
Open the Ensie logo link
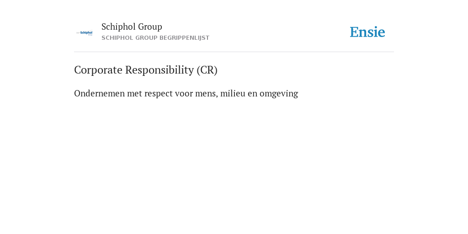pyautogui.click(x=367, y=32)
